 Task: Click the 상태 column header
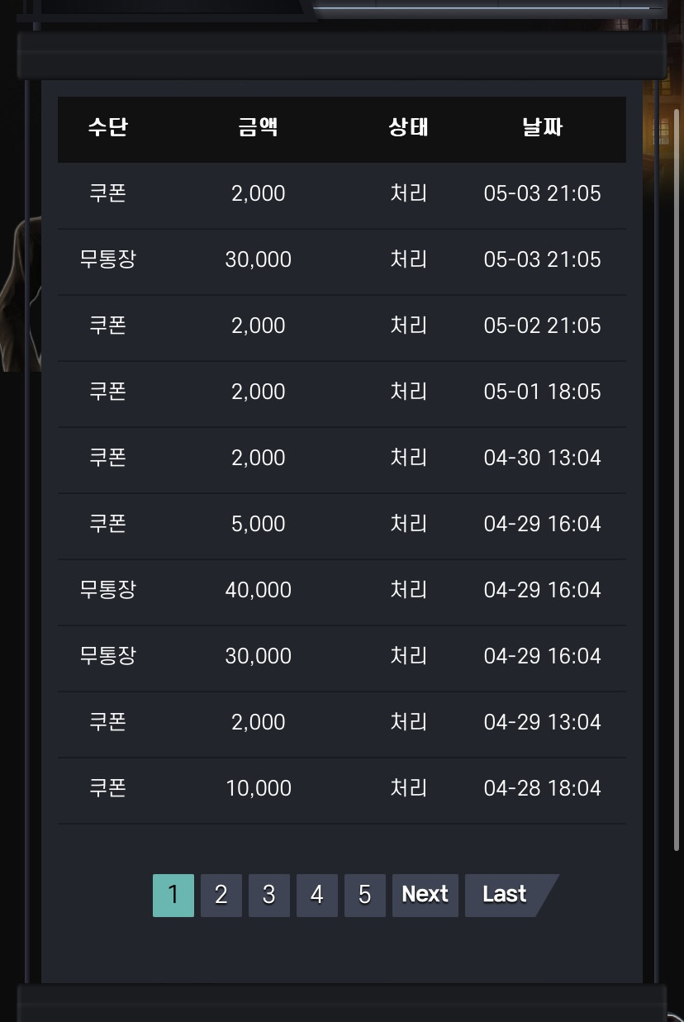tap(409, 128)
